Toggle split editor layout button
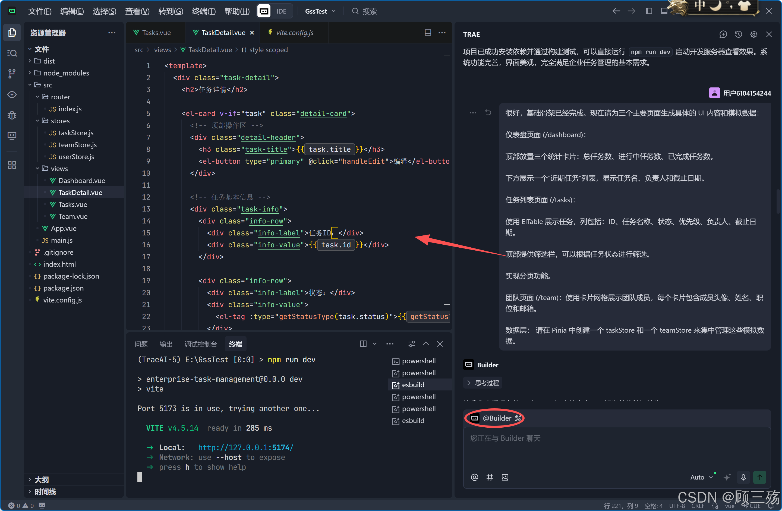 [x=428, y=33]
